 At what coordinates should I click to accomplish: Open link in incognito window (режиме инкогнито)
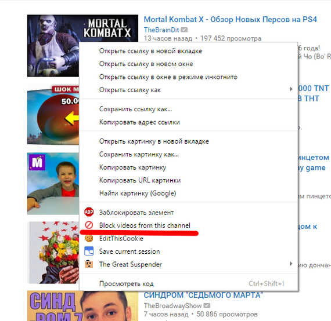point(189,77)
